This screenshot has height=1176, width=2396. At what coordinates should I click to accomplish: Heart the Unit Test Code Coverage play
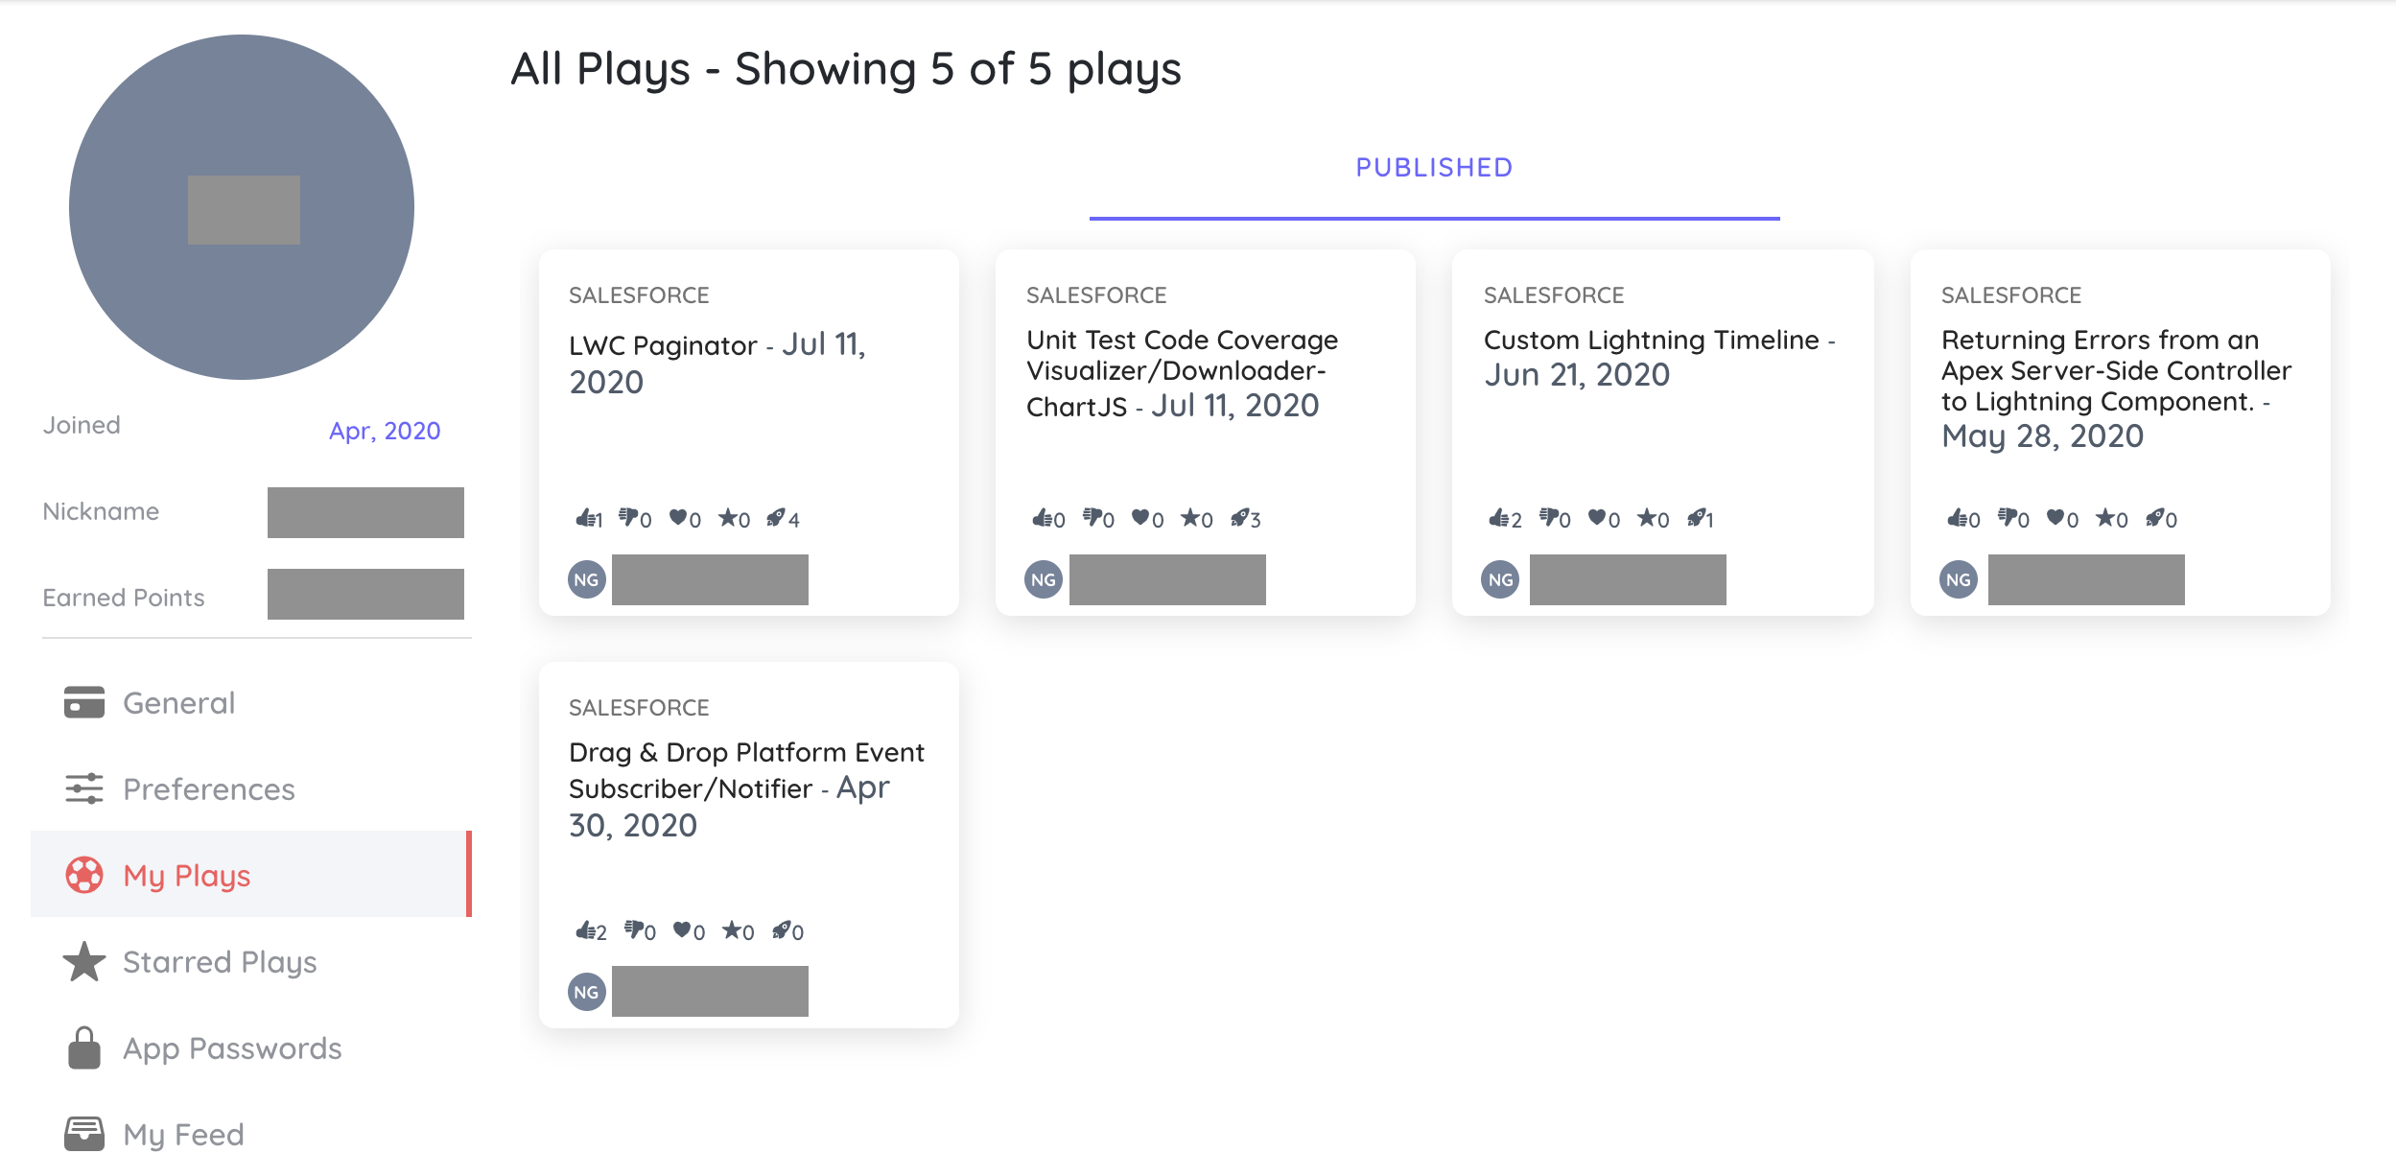[x=1140, y=518]
